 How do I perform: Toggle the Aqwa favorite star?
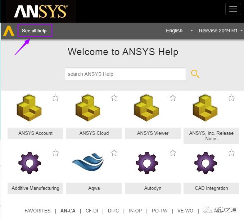(x=114, y=153)
